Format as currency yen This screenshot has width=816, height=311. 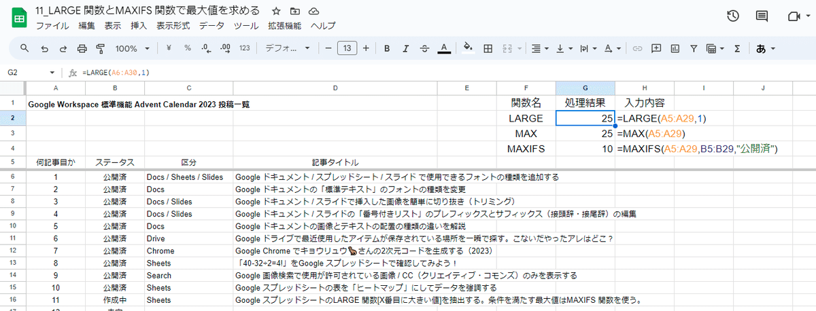click(x=168, y=48)
